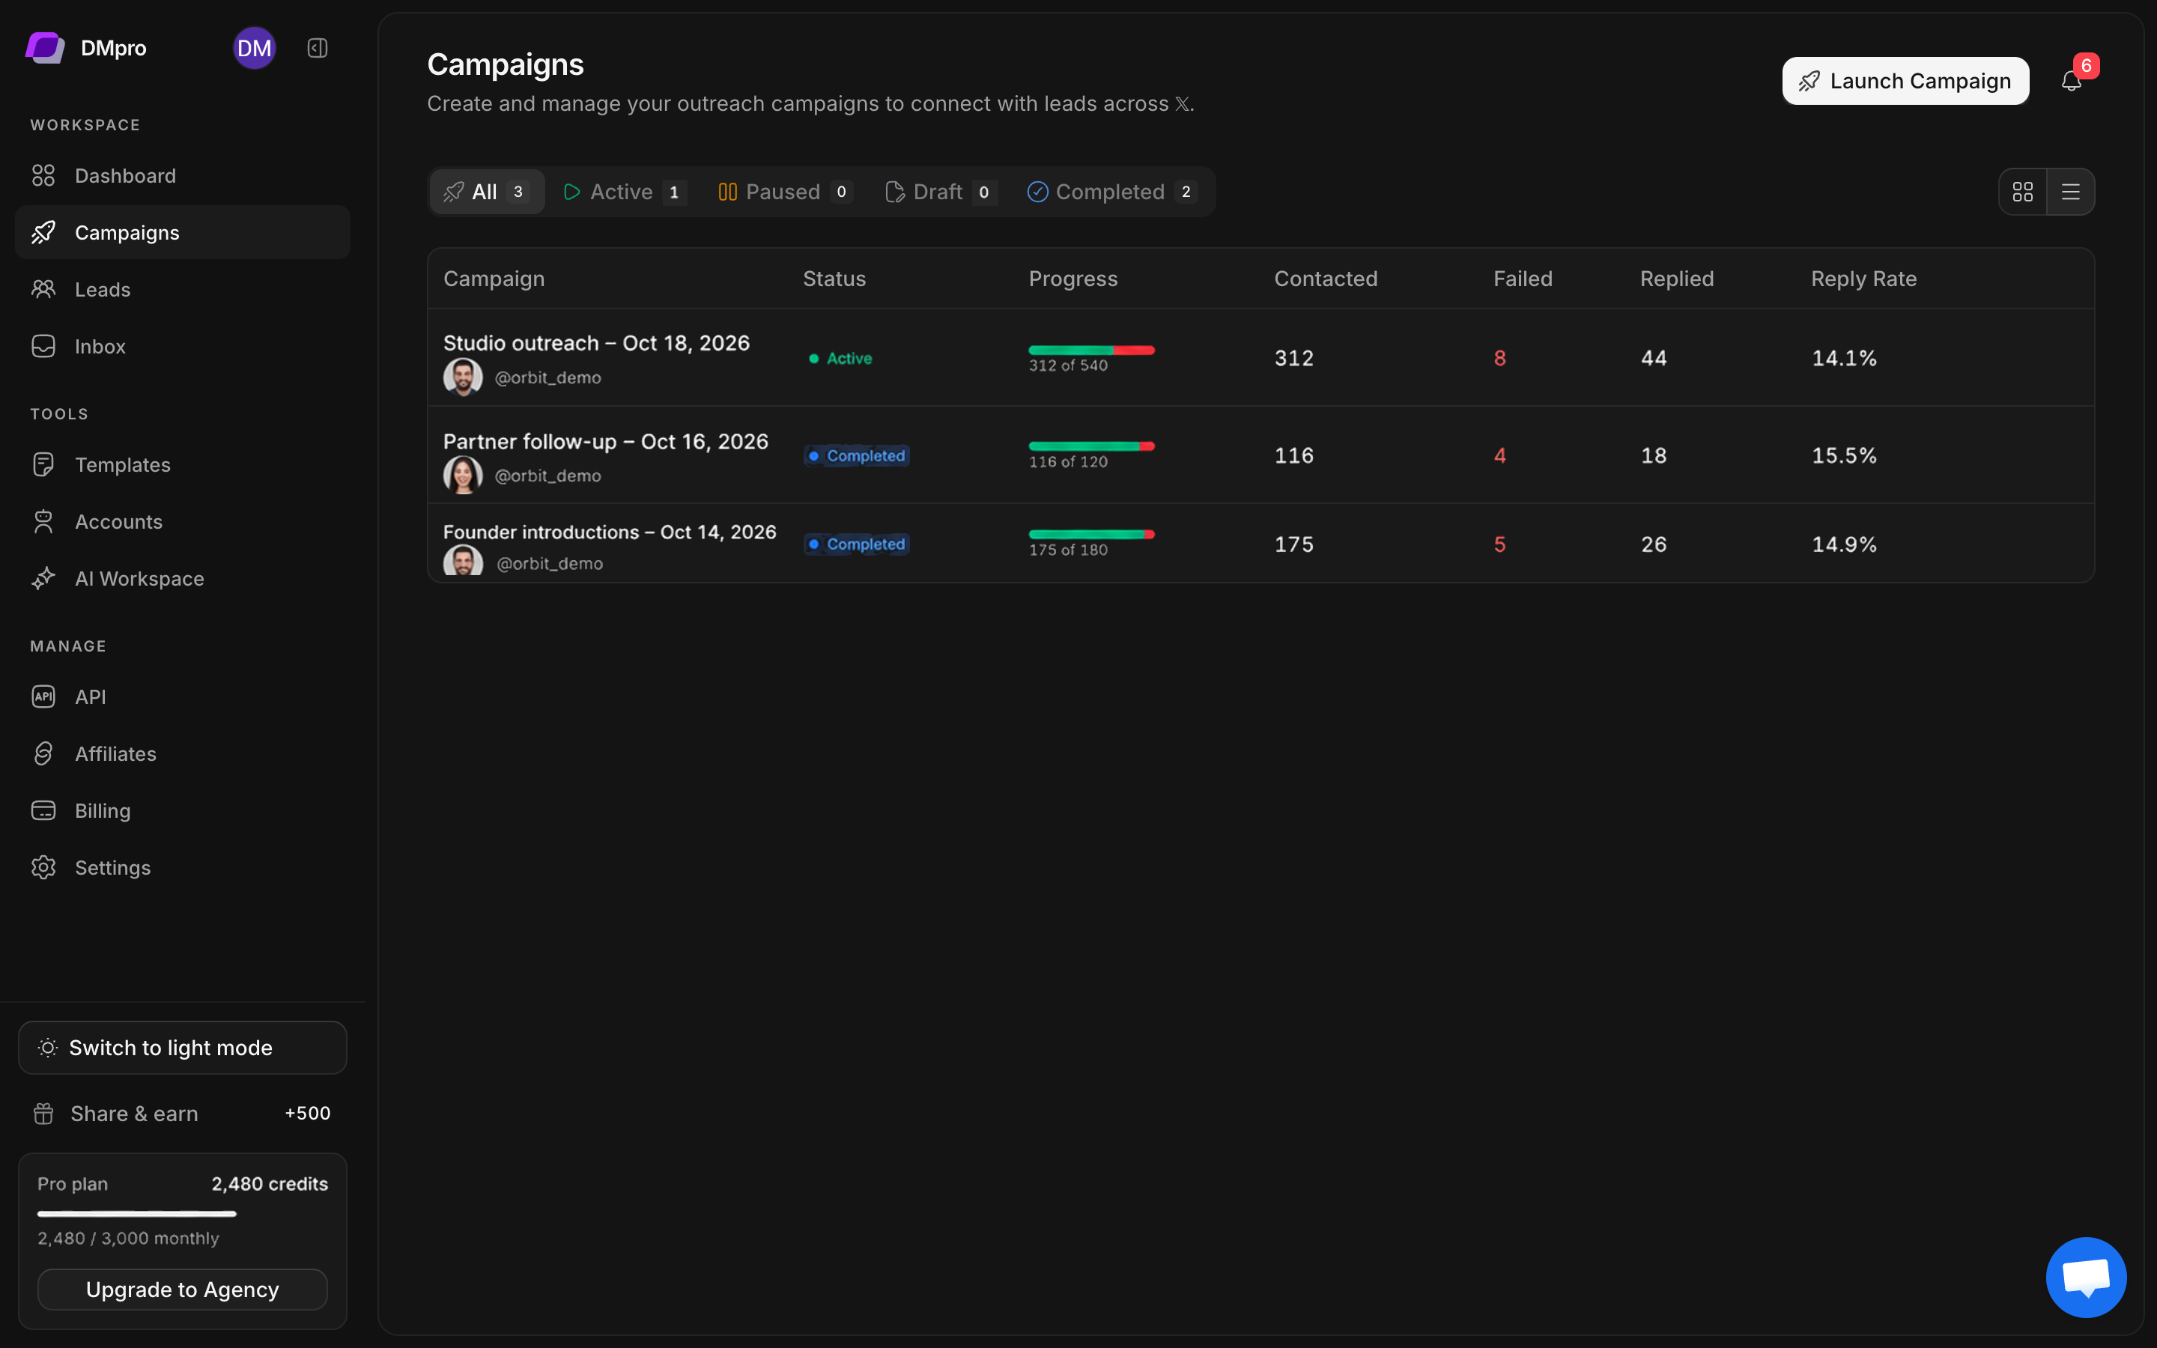
Task: Open Dashboard in the sidebar
Action: [x=183, y=176]
